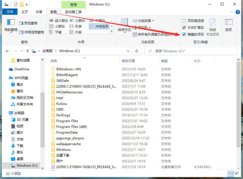This screenshot has width=243, height=179.
Task: Open OneDrive in the navigation pane
Action: (x=19, y=69)
